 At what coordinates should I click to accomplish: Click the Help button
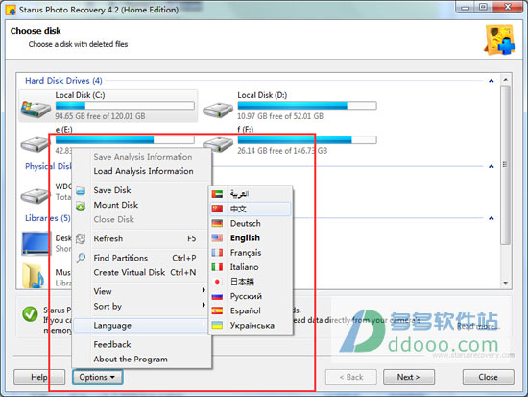(39, 377)
